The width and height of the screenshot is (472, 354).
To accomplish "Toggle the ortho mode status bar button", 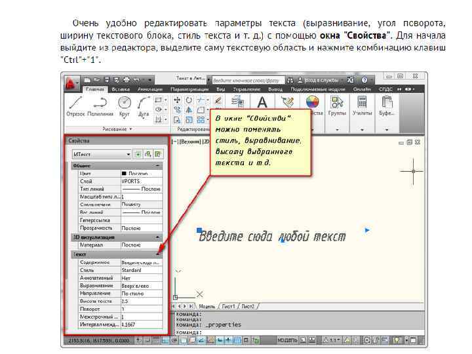I will point(165,340).
